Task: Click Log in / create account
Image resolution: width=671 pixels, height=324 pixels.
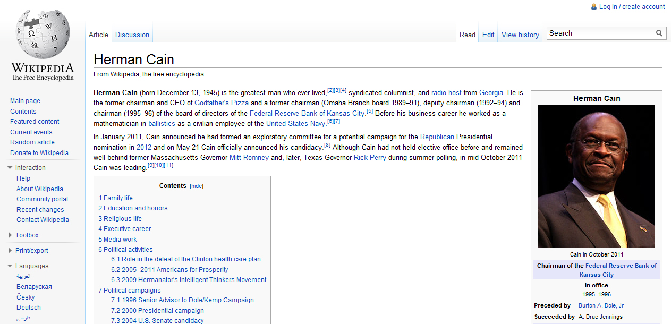Action: [632, 7]
